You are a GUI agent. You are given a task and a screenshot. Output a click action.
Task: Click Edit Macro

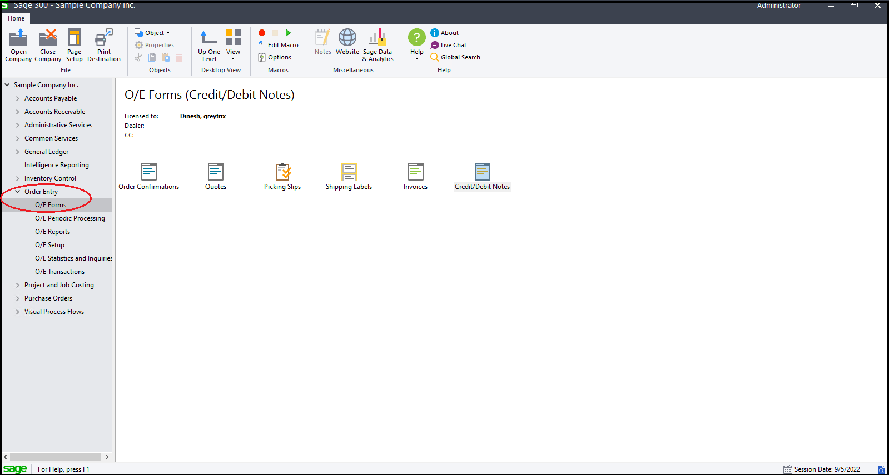click(x=278, y=45)
